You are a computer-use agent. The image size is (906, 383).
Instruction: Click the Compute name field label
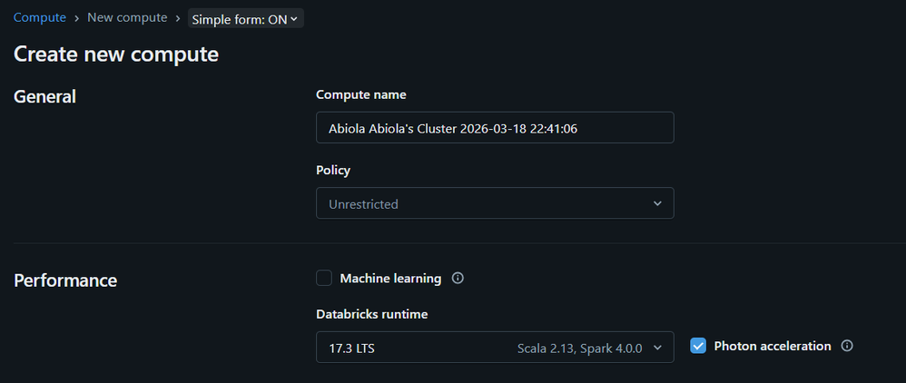(360, 94)
